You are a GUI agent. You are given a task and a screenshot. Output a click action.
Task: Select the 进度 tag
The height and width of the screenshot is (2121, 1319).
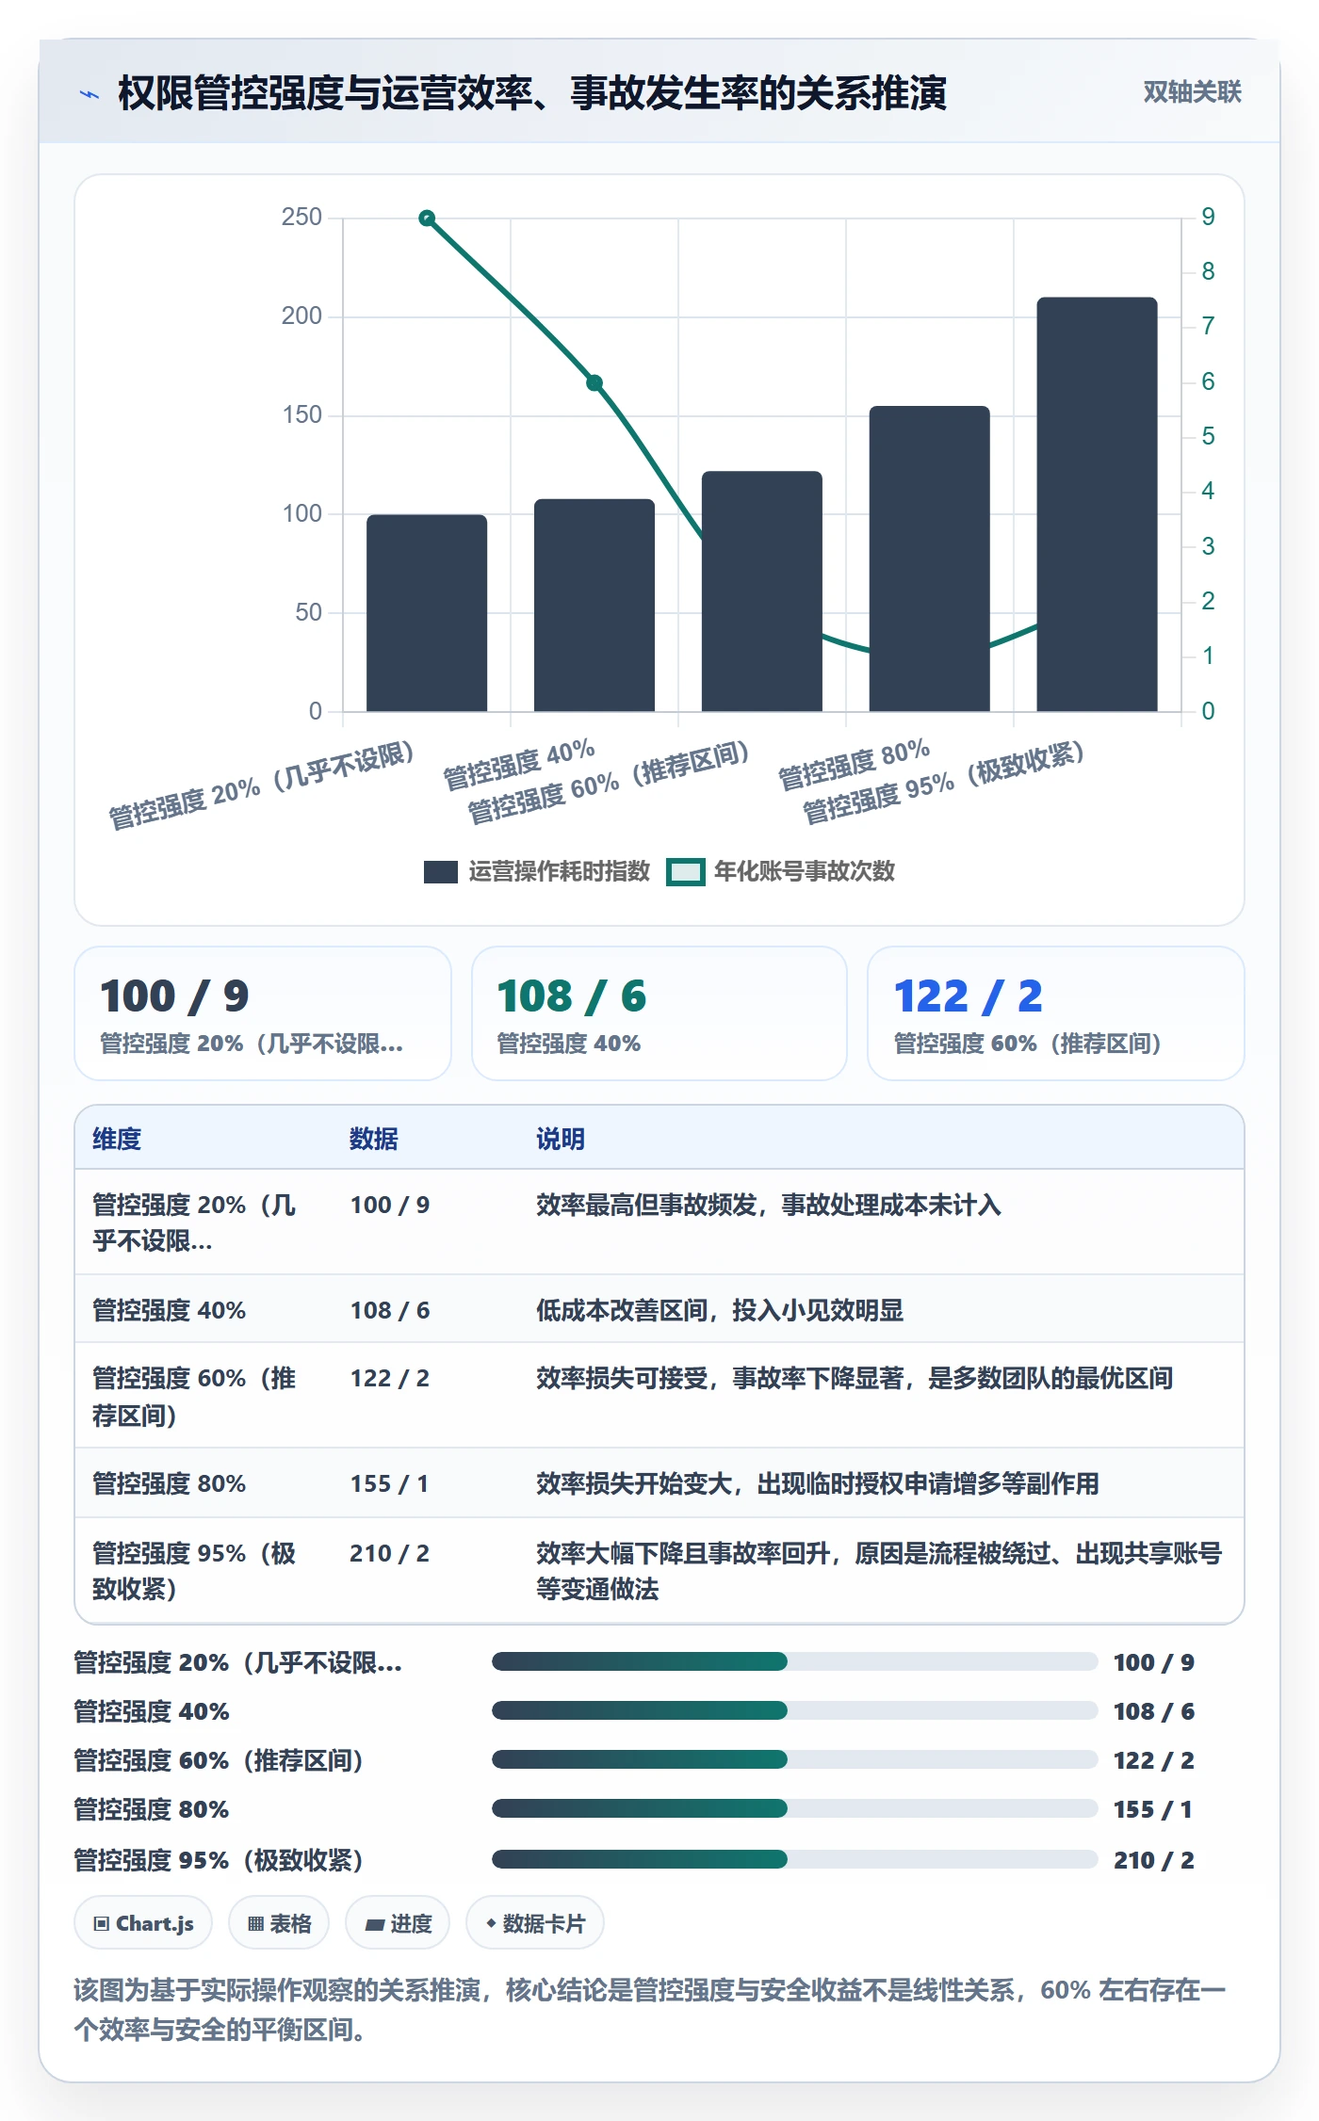click(x=398, y=1923)
